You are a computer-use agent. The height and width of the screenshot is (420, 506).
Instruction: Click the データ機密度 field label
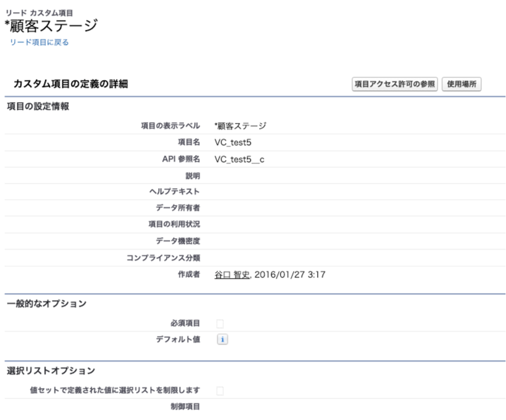177,241
